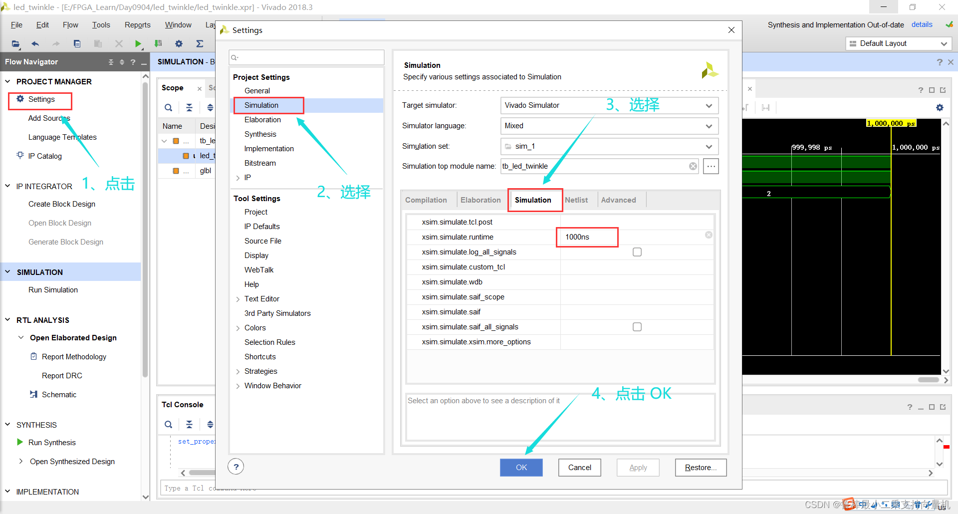Open the Flow menu
The height and width of the screenshot is (514, 958).
[x=70, y=25]
